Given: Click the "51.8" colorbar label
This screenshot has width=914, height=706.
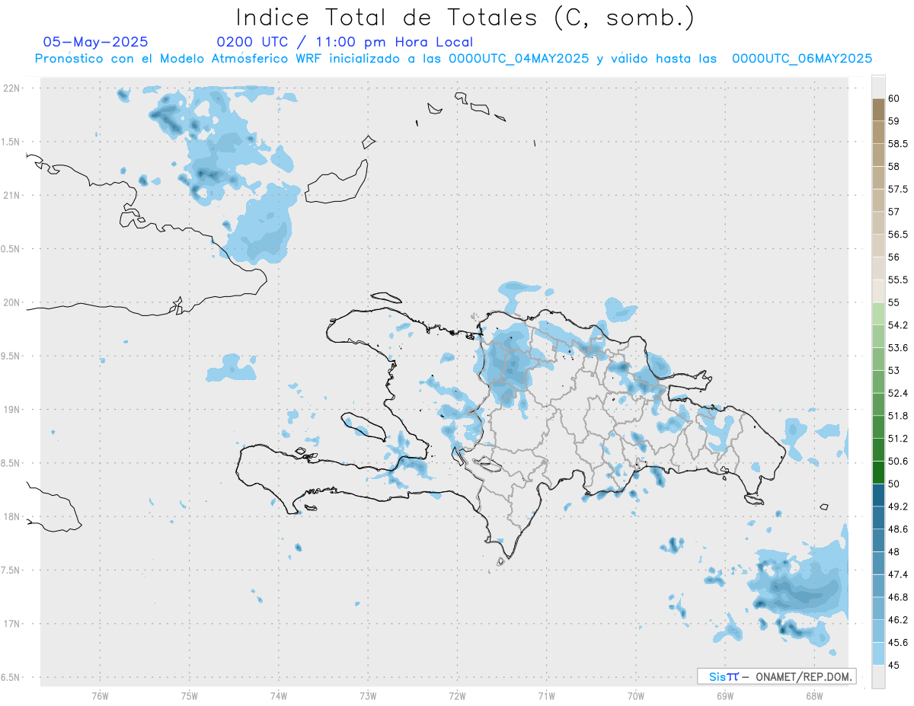Looking at the screenshot, I should [x=898, y=416].
